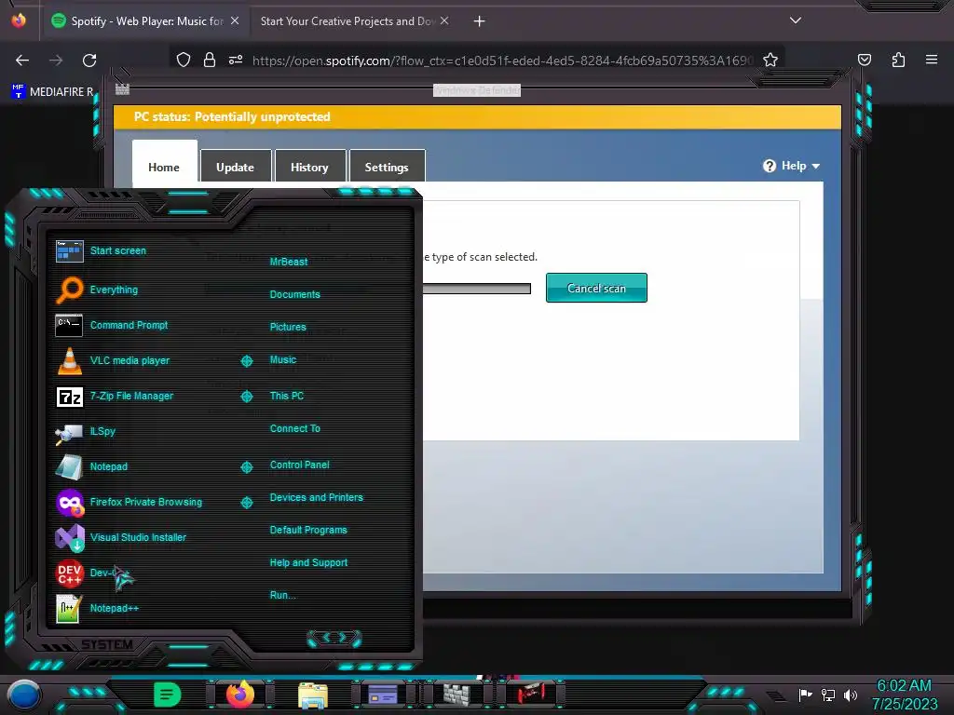Image resolution: width=954 pixels, height=715 pixels.
Task: Open MEDIAFIRE bookmark
Action: (x=53, y=92)
